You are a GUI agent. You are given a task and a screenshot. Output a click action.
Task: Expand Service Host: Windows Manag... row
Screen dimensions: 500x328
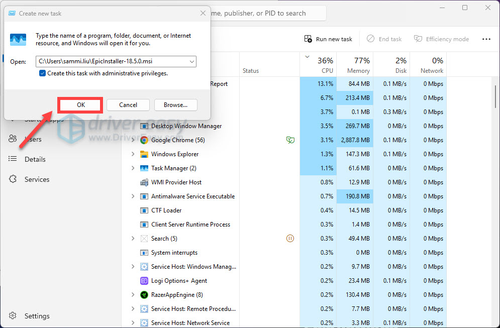coord(133,267)
